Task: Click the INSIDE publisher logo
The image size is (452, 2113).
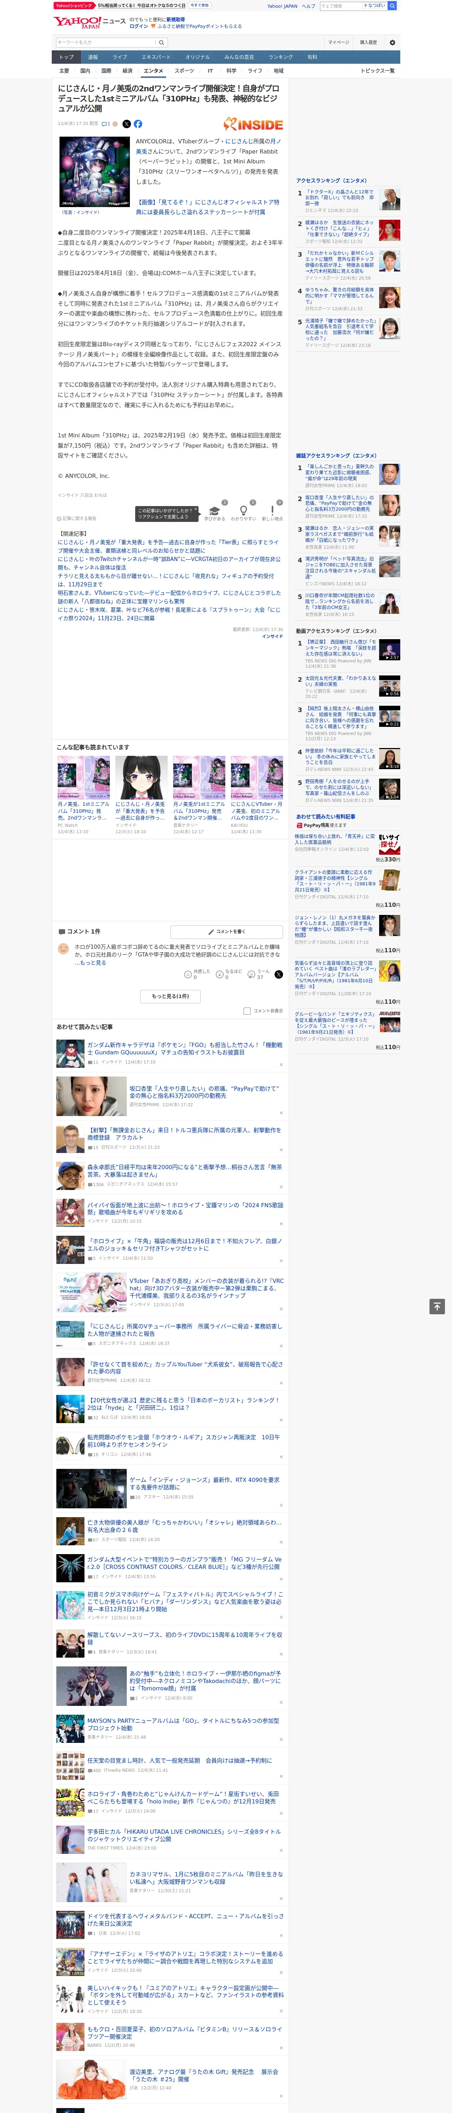Action: tap(253, 124)
